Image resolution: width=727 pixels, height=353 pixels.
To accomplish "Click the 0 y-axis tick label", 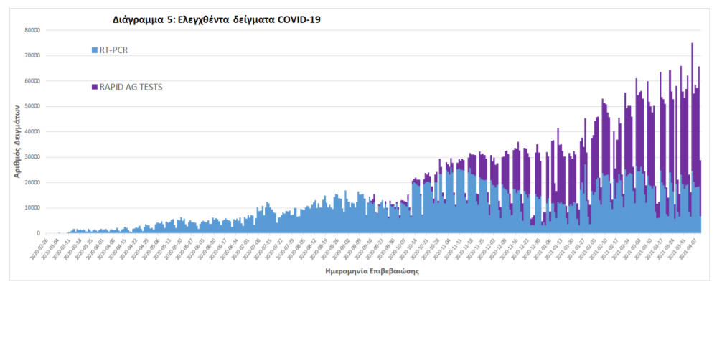I will click(x=39, y=234).
